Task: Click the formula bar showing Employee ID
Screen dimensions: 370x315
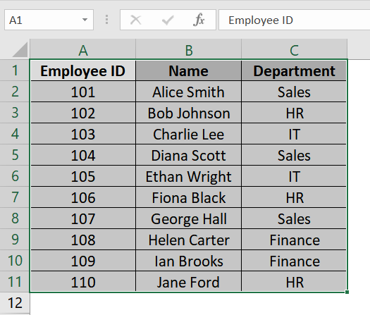Action: [295, 20]
